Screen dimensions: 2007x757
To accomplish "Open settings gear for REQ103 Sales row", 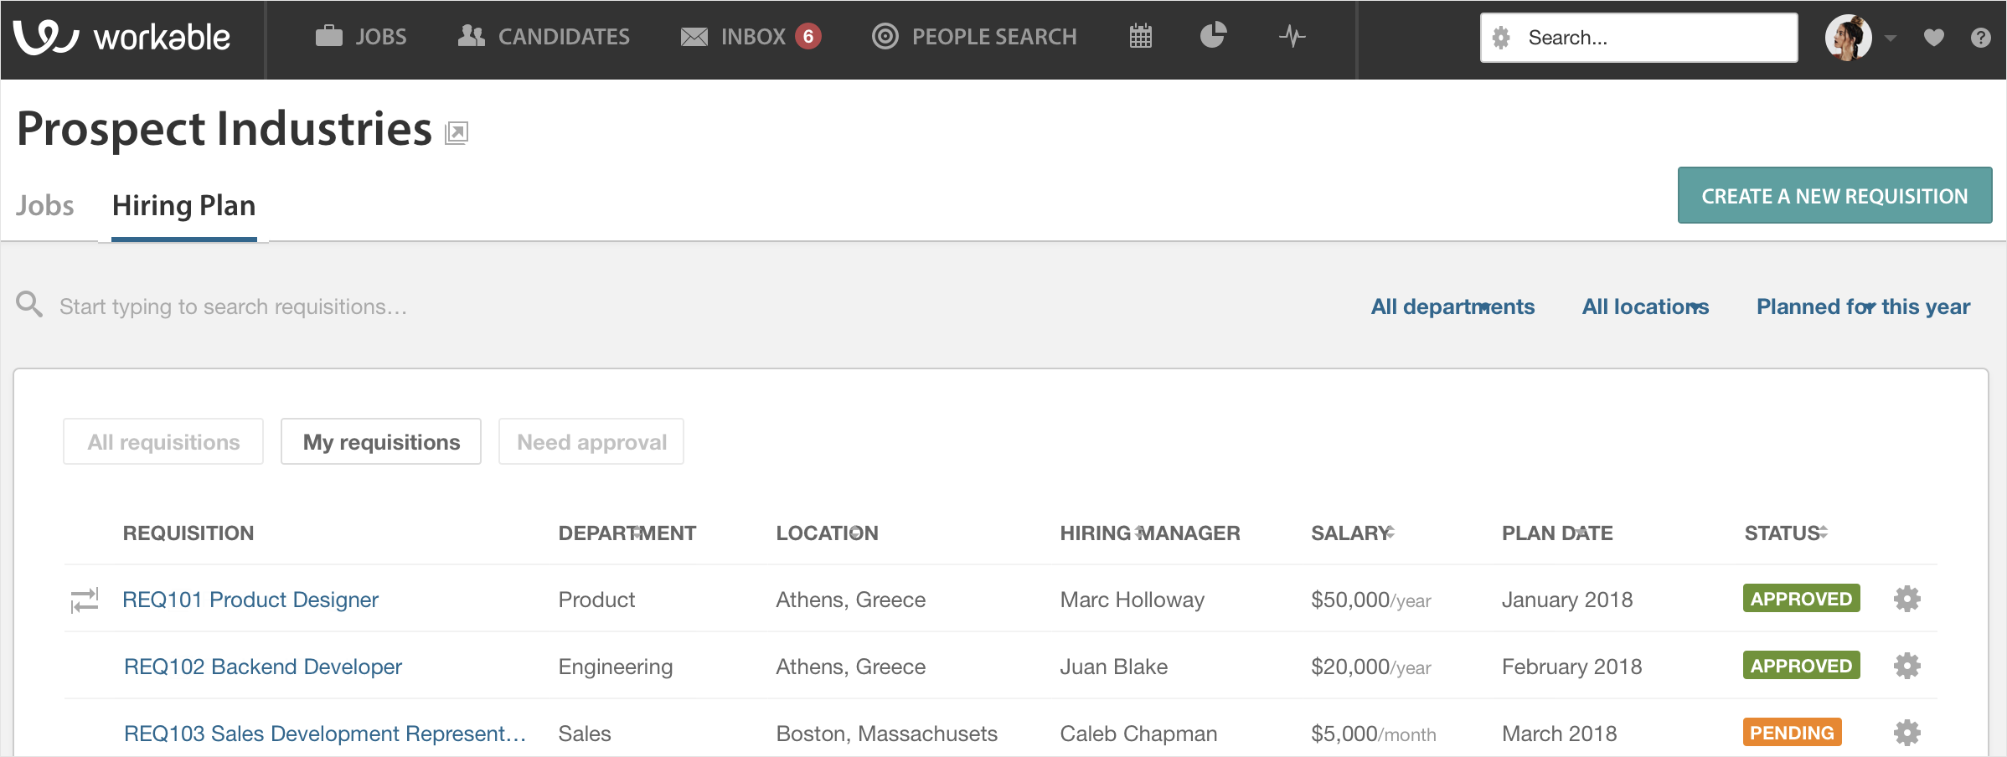I will (1907, 733).
